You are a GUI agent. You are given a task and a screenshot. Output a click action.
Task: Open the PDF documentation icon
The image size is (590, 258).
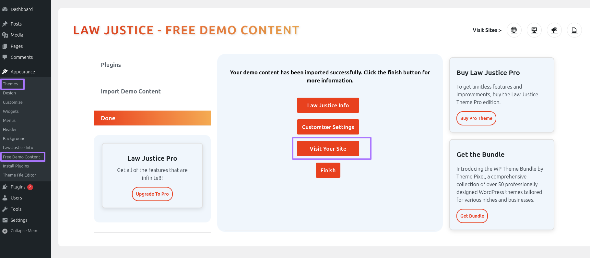point(574,30)
